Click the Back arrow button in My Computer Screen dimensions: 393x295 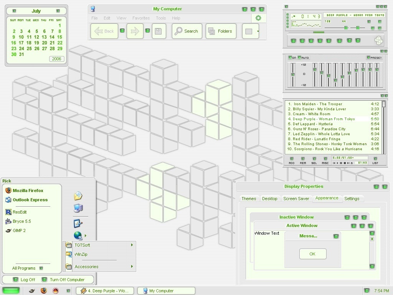[104, 31]
